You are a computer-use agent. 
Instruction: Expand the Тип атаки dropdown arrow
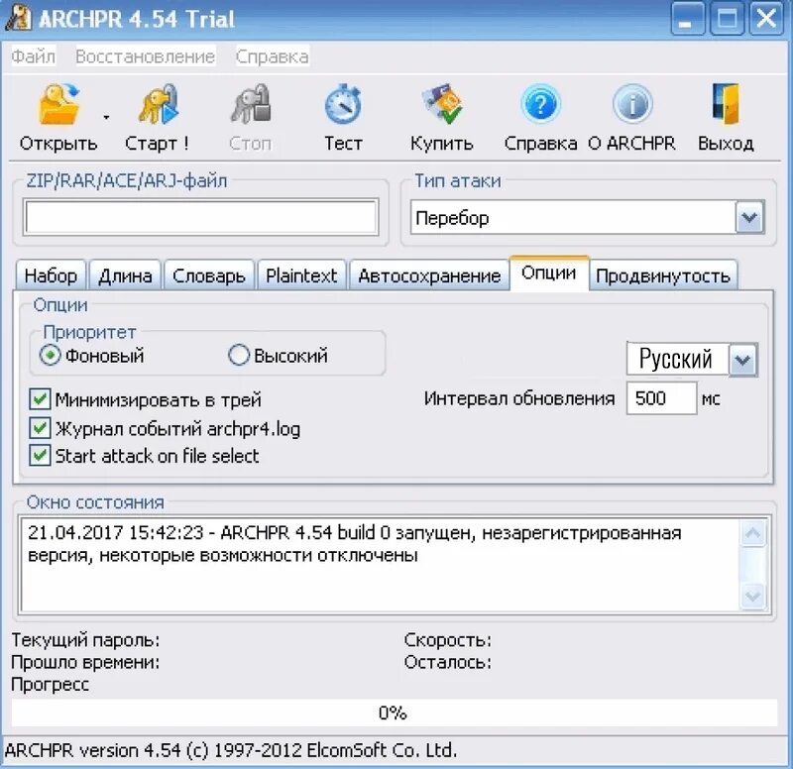click(749, 217)
